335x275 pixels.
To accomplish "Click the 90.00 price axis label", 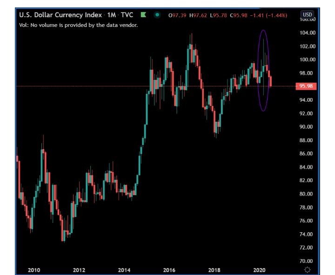I will (306, 127).
